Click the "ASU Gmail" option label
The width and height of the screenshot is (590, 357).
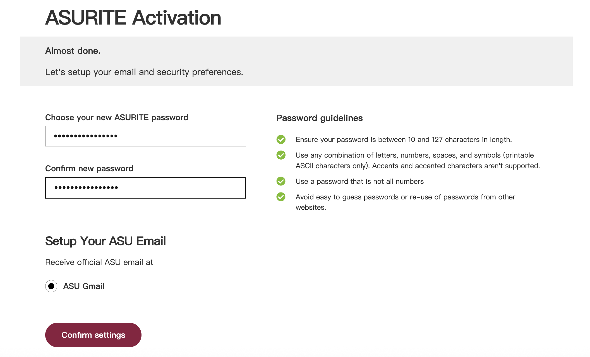pyautogui.click(x=84, y=286)
